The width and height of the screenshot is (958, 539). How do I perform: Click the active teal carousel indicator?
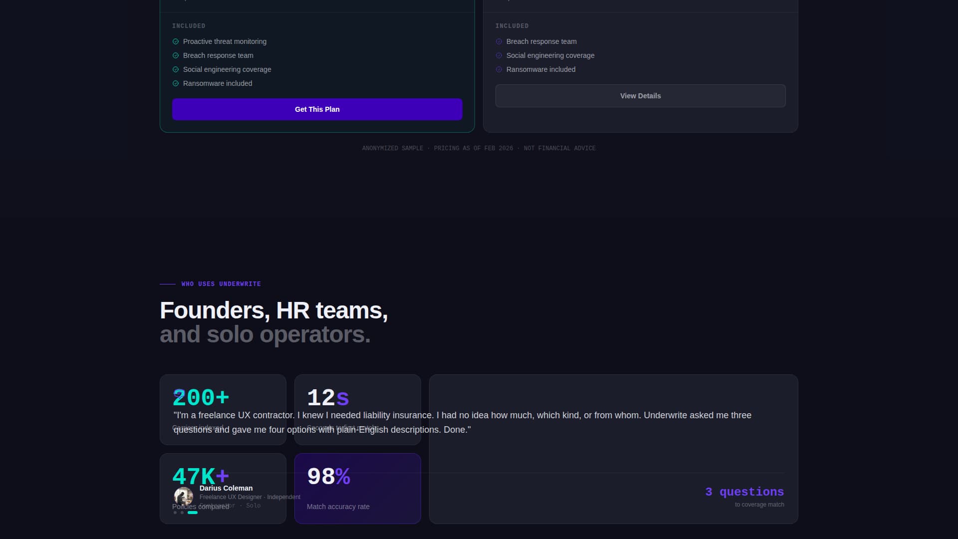[x=193, y=513]
